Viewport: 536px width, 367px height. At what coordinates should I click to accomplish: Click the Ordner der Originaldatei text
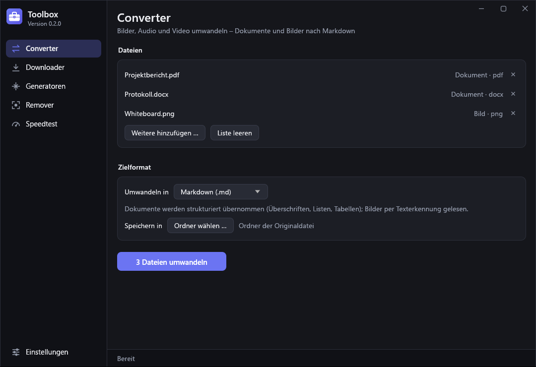276,226
